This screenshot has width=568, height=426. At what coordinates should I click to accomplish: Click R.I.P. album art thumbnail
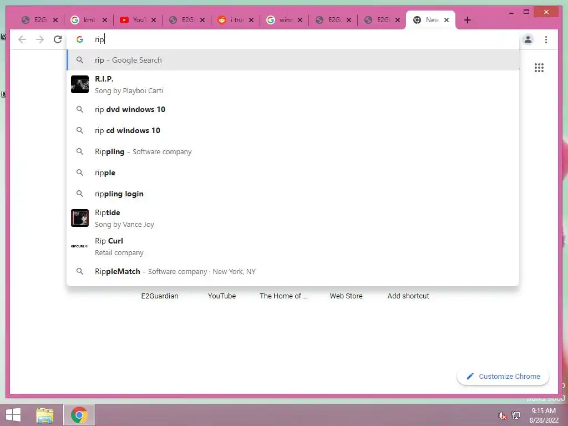pos(80,84)
